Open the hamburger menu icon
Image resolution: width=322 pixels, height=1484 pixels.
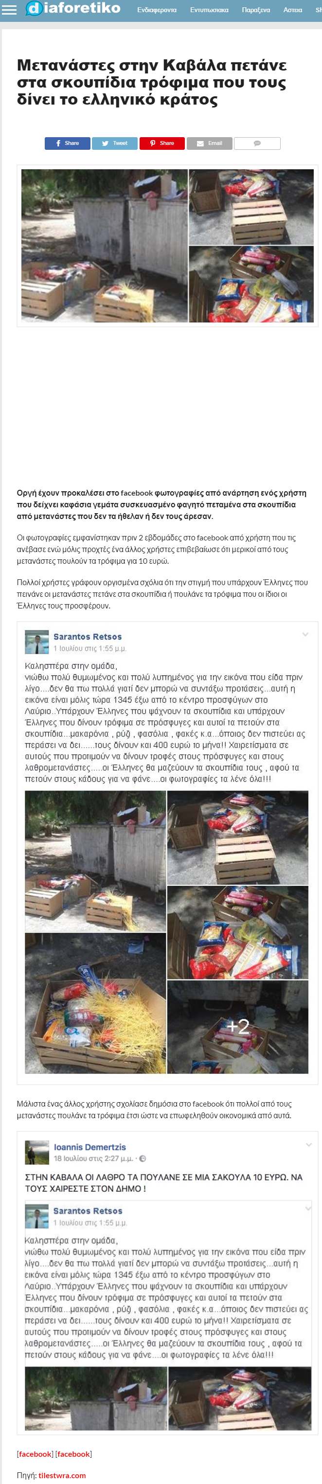click(9, 10)
